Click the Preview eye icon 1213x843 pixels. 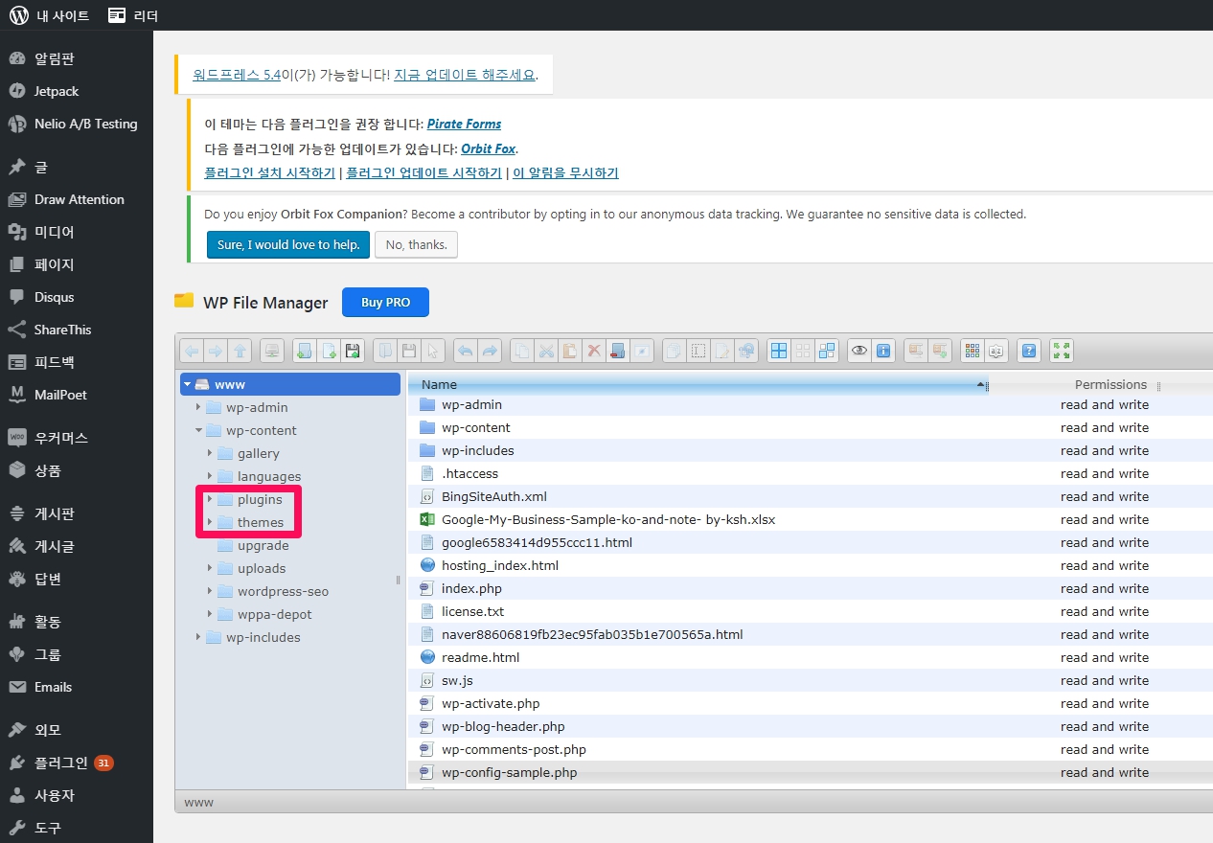pyautogui.click(x=859, y=351)
